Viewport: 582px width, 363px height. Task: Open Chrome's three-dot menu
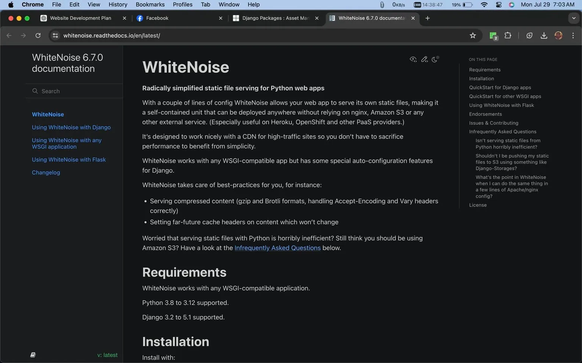(573, 35)
